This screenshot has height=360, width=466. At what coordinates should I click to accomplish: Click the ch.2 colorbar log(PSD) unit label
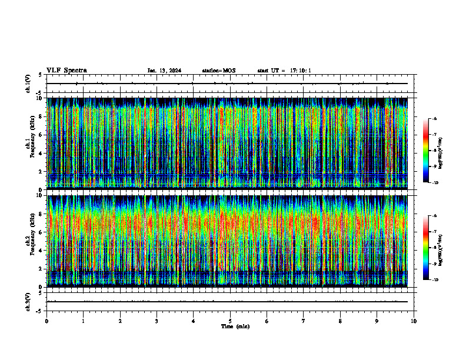(441, 250)
